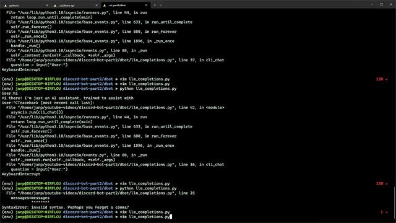Image resolution: width=396 pixels, height=223 pixels.
Task: Switch to the llama-api terminal tab
Action: (x=75, y=6)
